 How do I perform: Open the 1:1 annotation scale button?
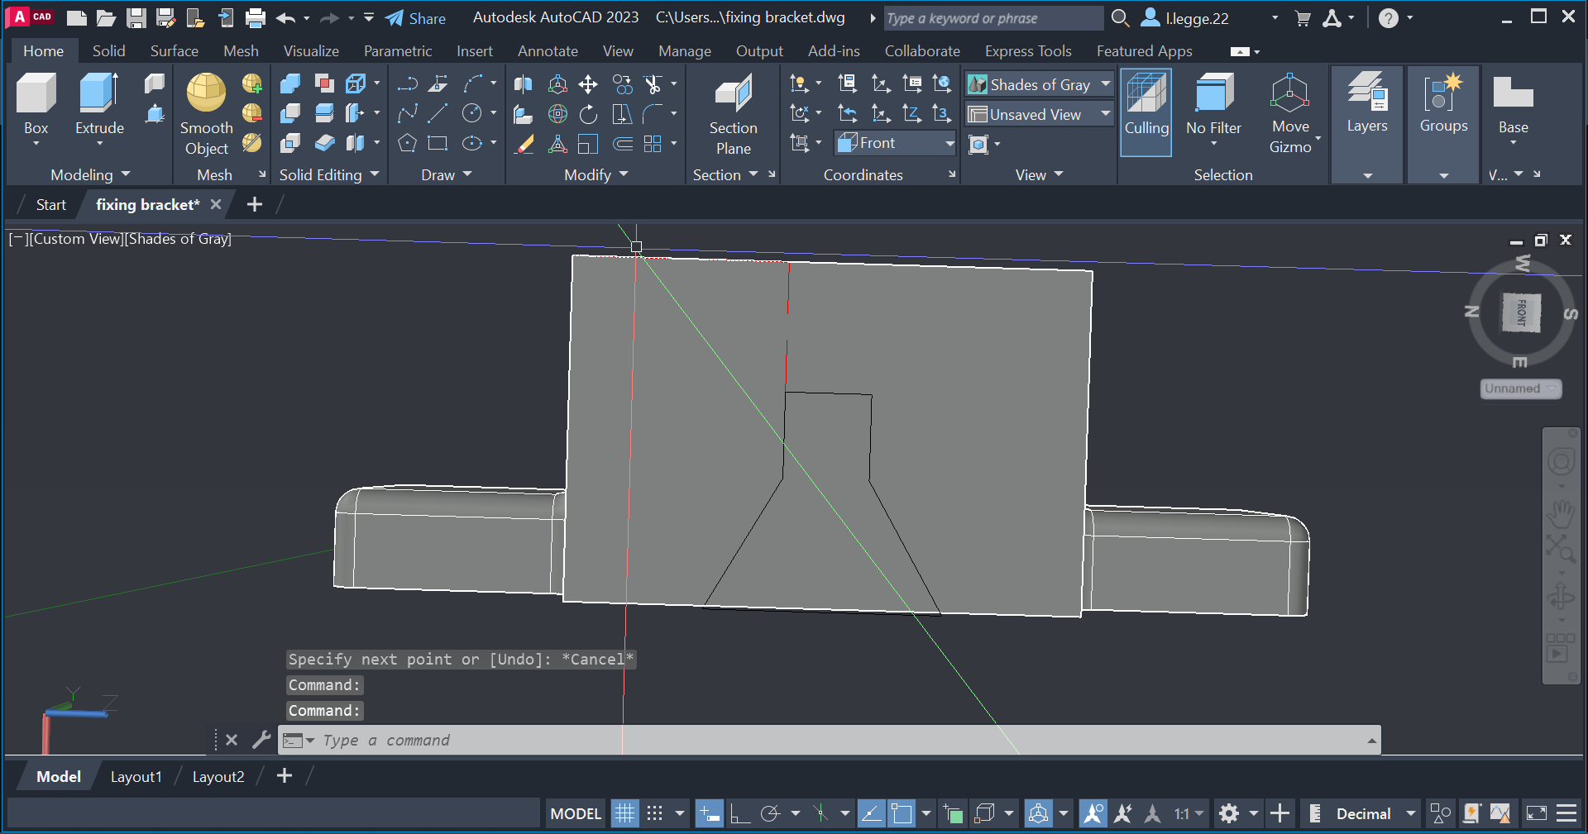pos(1189,813)
